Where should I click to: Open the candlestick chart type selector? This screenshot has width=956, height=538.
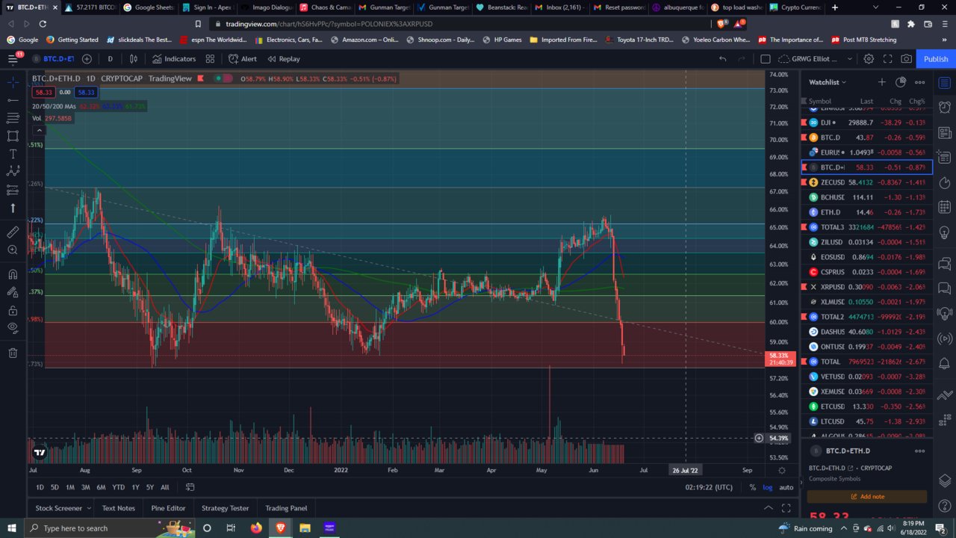[134, 59]
